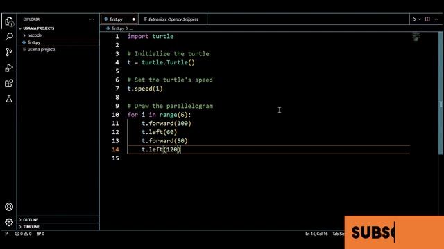Screen dimensions: 444x249
Task: Click empty line 15 in editor
Action: click(255, 158)
